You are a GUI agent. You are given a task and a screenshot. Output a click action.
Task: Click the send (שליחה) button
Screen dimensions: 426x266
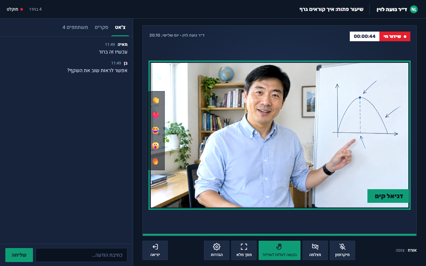[19, 255]
